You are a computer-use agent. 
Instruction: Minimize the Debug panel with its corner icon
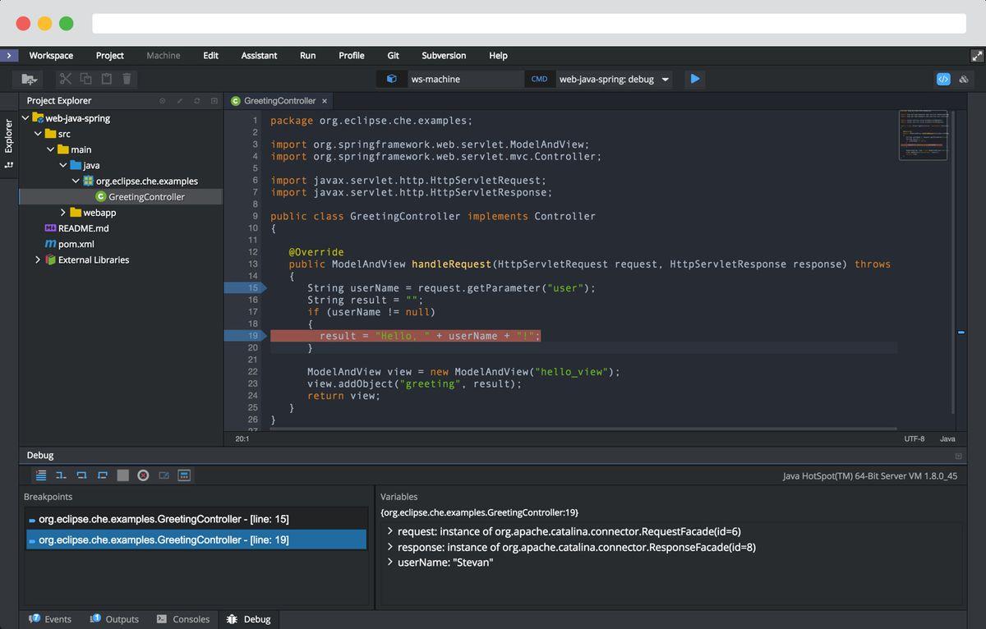click(x=958, y=456)
